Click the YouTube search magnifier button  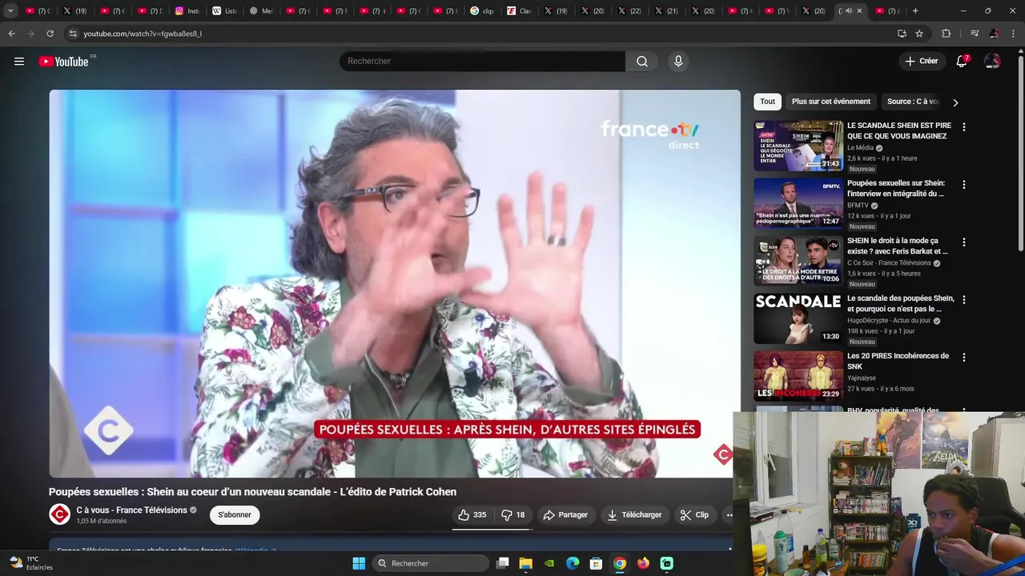click(642, 62)
